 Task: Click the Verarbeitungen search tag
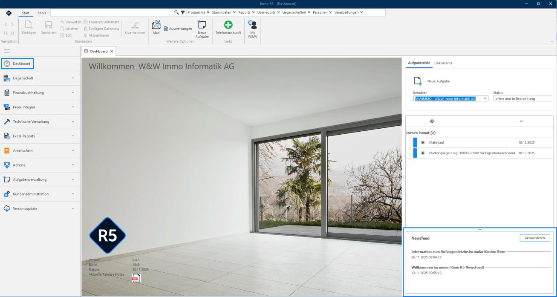click(346, 12)
